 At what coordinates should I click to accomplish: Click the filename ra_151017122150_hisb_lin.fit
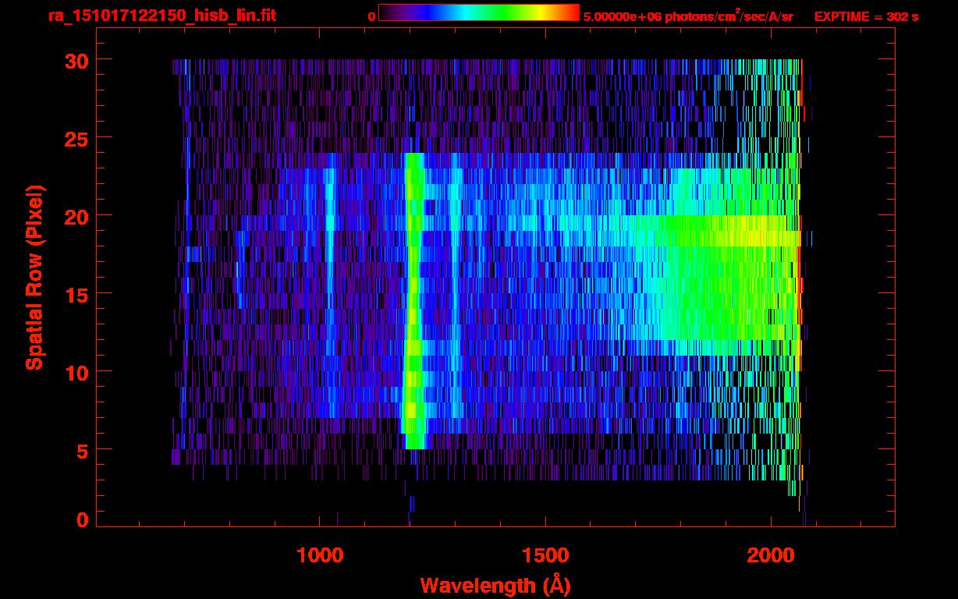pyautogui.click(x=161, y=16)
